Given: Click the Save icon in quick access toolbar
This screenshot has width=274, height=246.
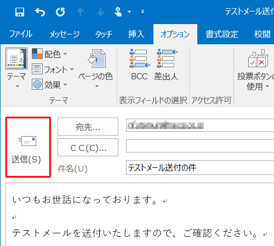Looking at the screenshot, I should [20, 12].
